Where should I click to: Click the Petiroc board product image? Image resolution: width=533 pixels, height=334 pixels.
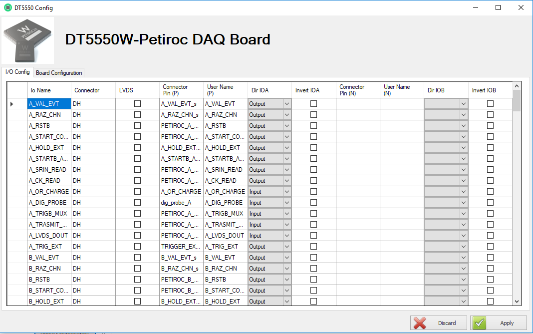27,40
